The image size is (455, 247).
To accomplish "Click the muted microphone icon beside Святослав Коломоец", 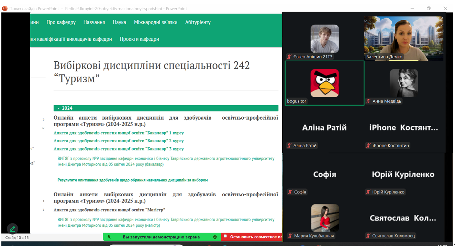I will pyautogui.click(x=368, y=236).
